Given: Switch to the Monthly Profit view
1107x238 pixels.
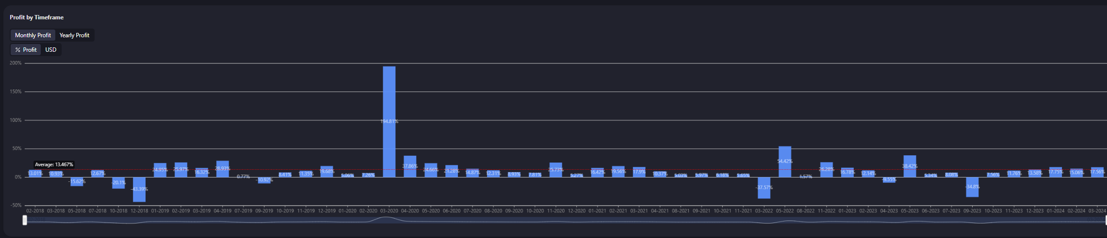Looking at the screenshot, I should pyautogui.click(x=33, y=35).
